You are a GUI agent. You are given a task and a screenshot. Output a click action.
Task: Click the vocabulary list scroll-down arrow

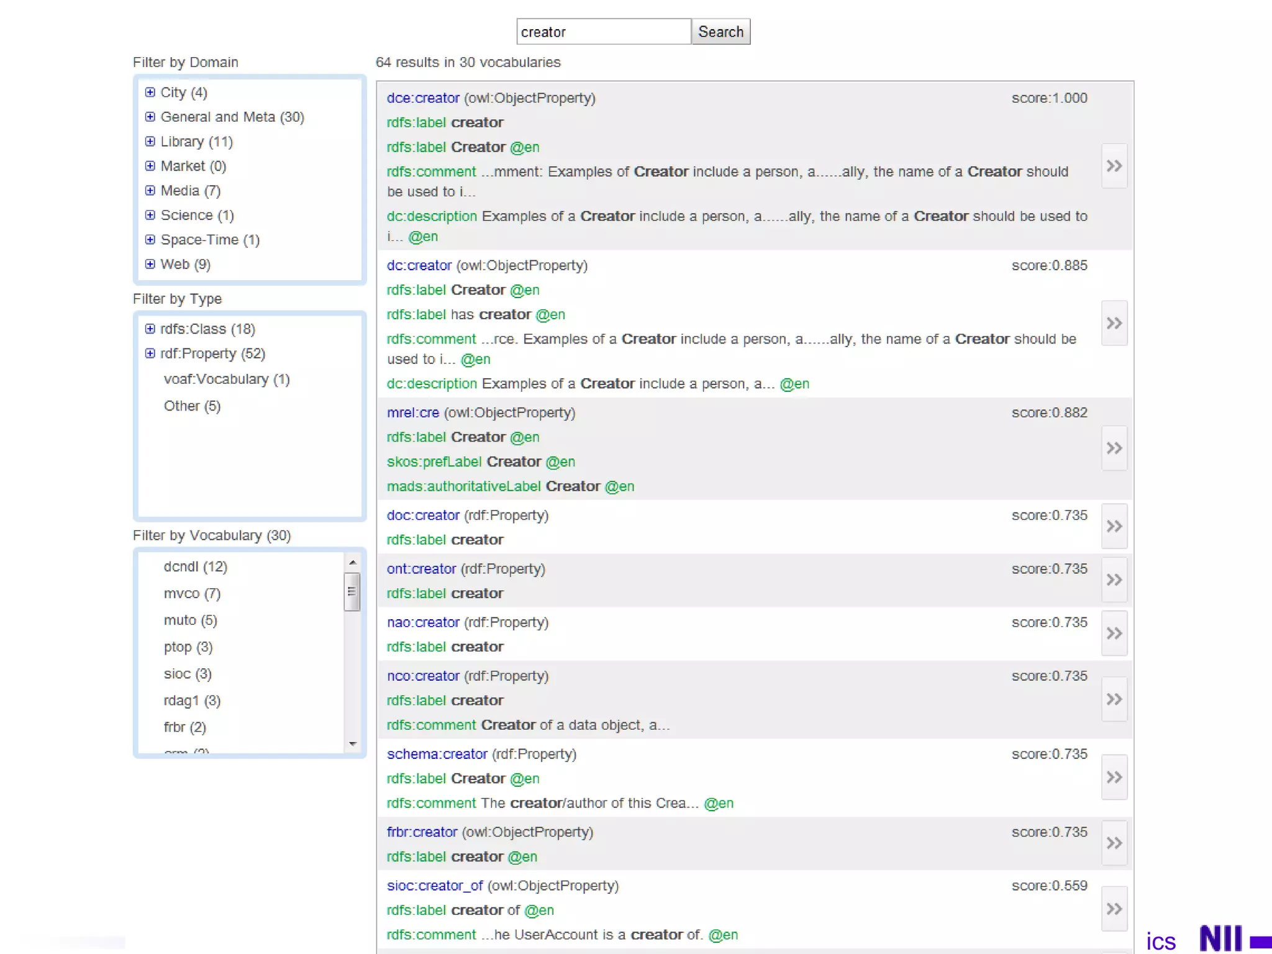coord(352,743)
